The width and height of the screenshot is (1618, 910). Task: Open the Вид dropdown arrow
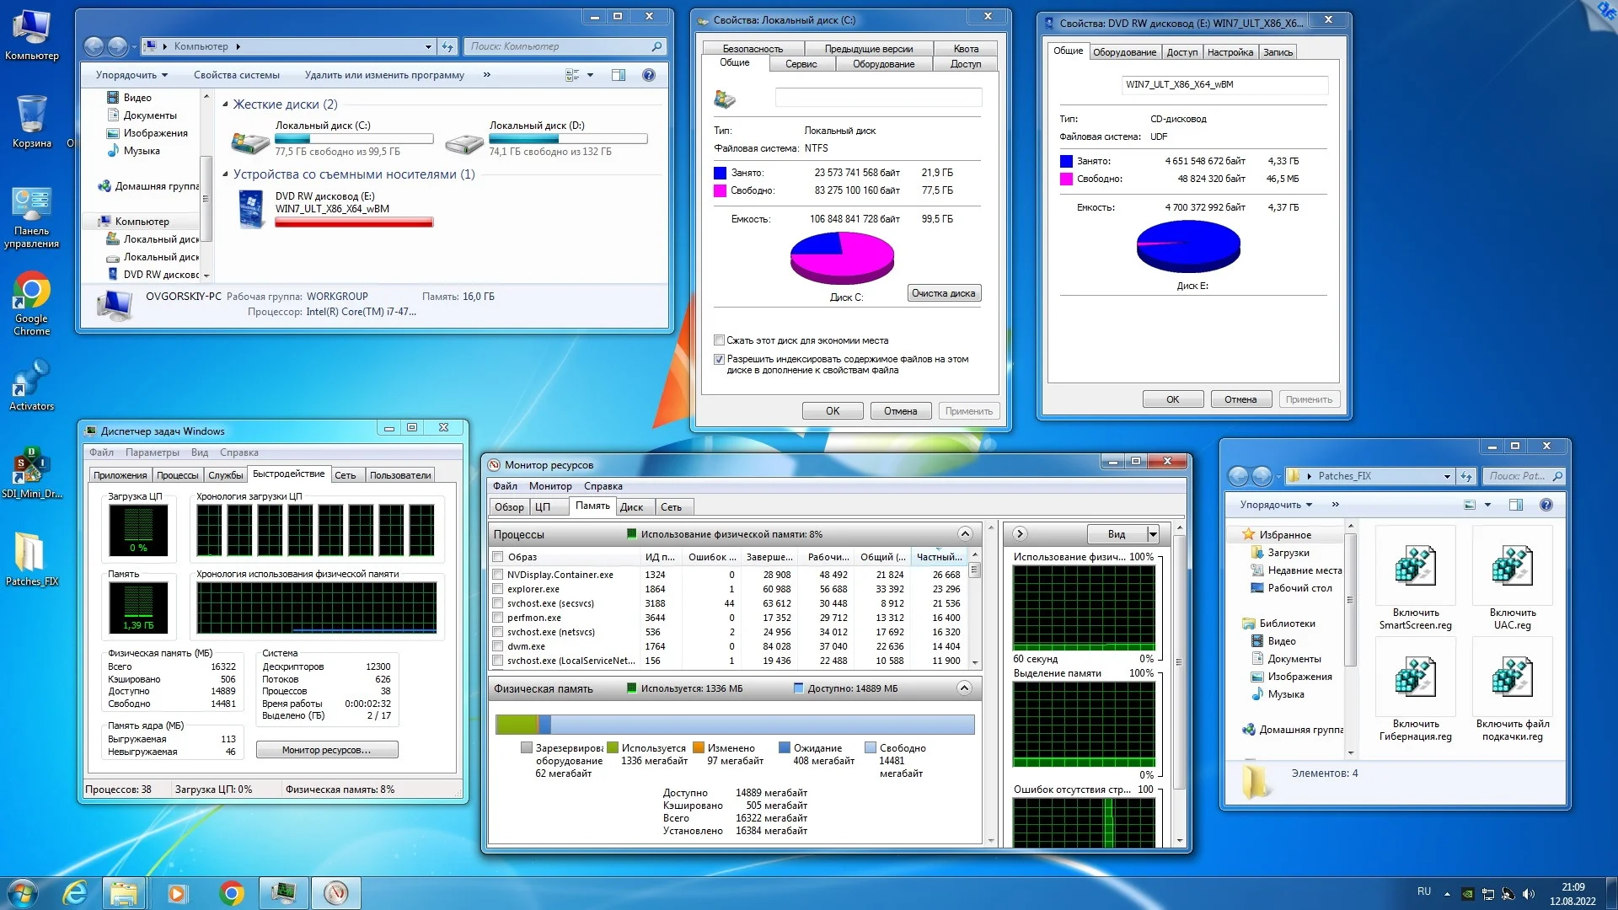[x=1152, y=534]
